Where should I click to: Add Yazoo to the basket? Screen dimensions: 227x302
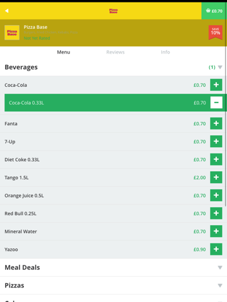pyautogui.click(x=216, y=249)
